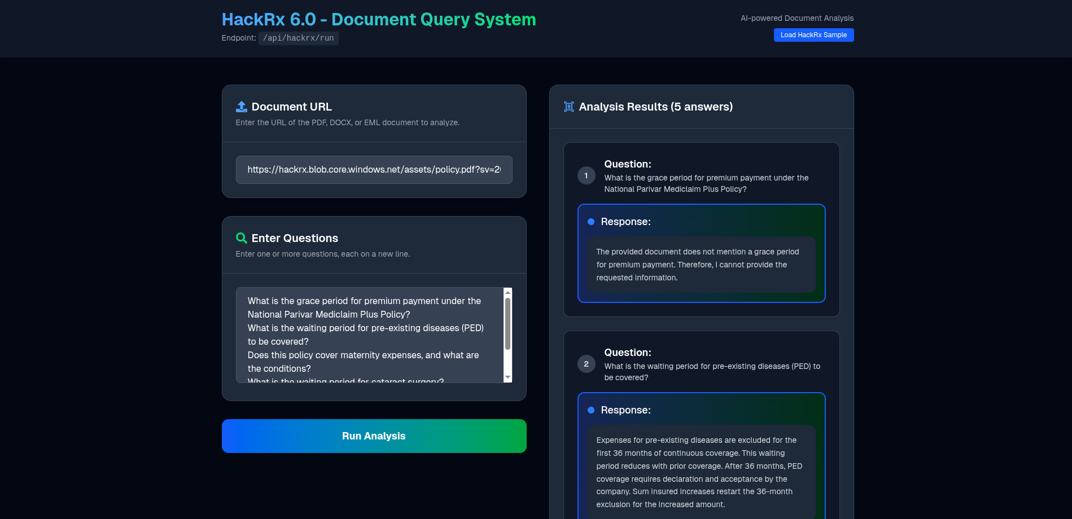Image resolution: width=1072 pixels, height=519 pixels.
Task: Click the questions box scrollbar down arrow
Action: tap(507, 377)
